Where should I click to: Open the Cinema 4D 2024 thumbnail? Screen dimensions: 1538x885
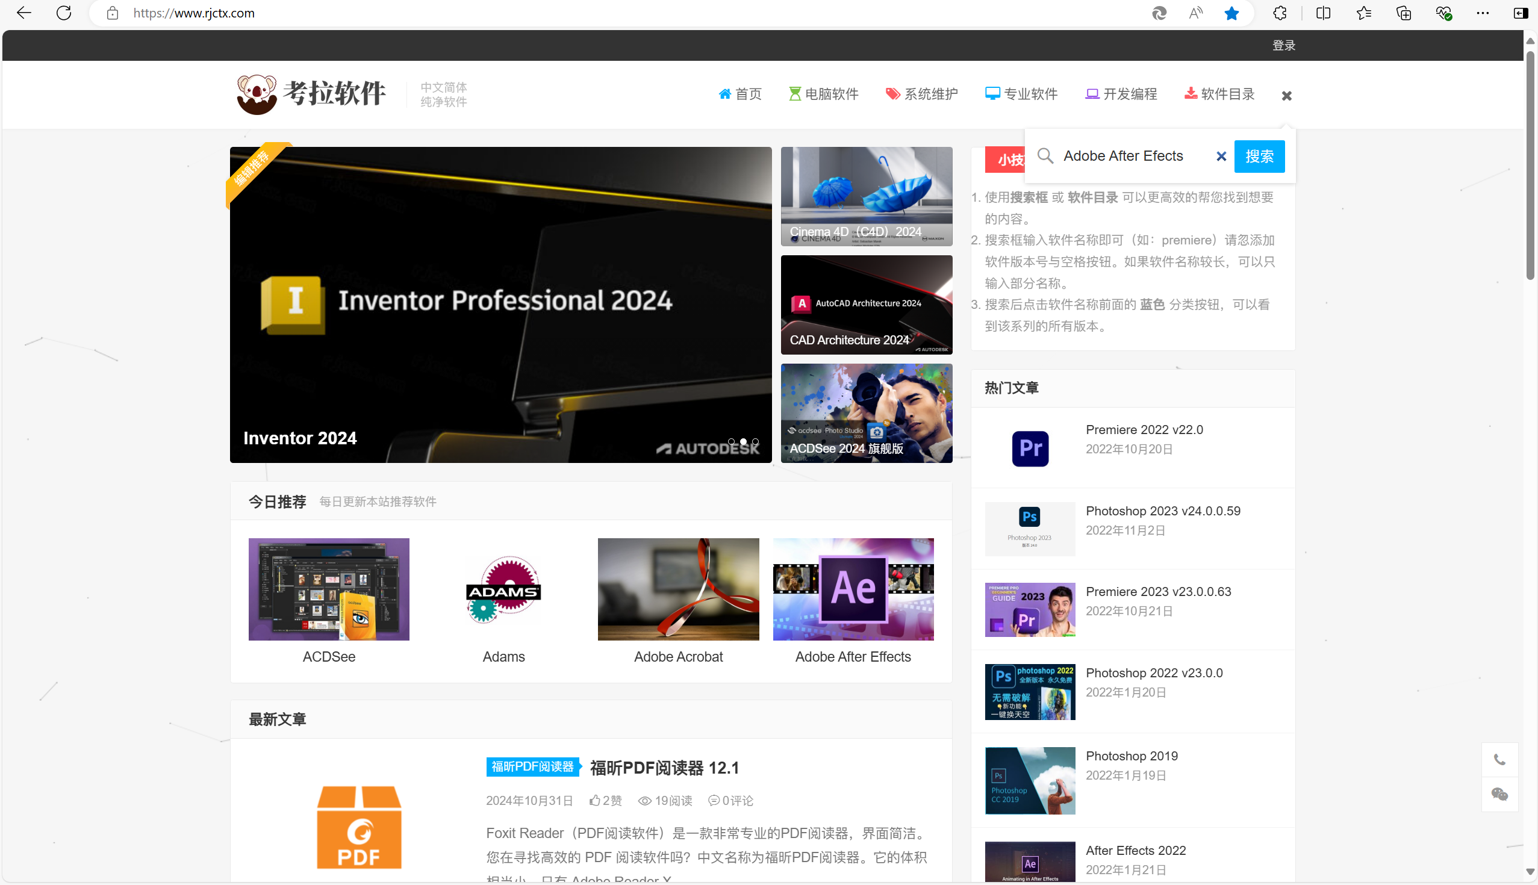pyautogui.click(x=867, y=196)
